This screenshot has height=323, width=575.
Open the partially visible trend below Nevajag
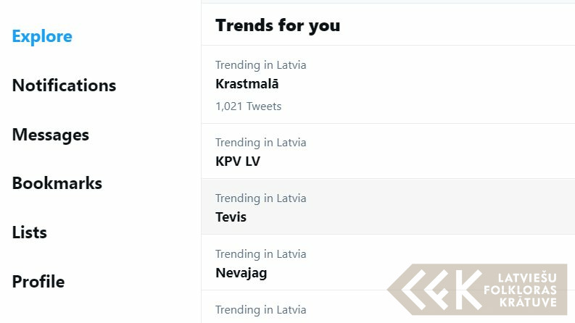pyautogui.click(x=261, y=310)
